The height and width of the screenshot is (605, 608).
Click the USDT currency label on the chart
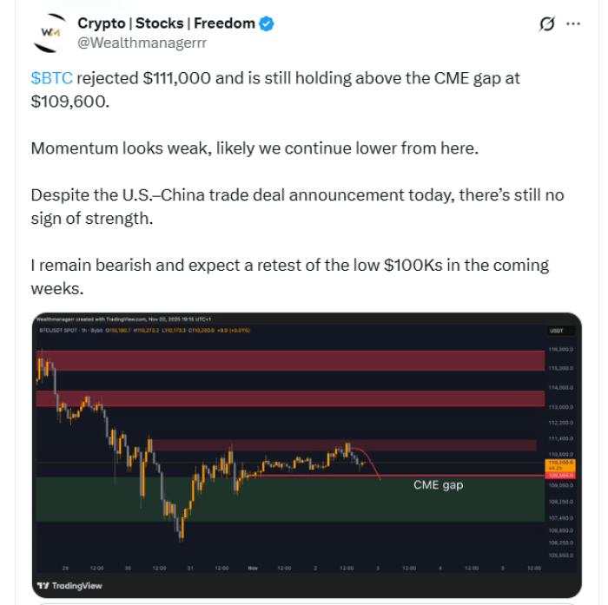point(557,332)
